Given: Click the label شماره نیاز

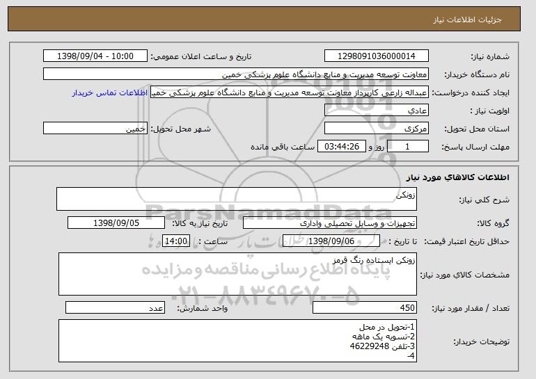Looking at the screenshot, I should pyautogui.click(x=490, y=56).
